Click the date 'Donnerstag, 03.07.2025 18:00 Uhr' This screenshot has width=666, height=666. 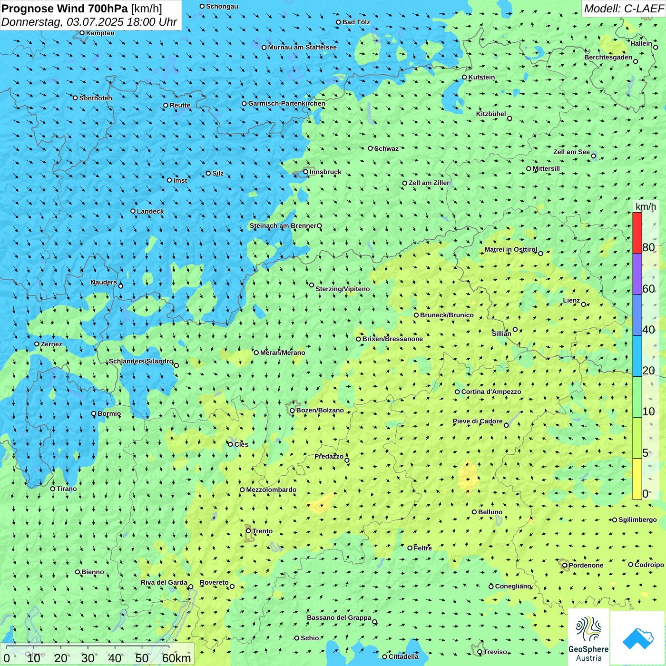(x=89, y=22)
